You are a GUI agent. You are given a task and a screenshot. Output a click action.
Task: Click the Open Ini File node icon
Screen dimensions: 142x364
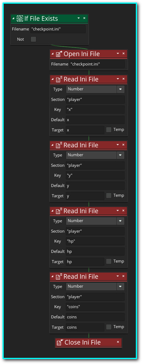tap(59, 54)
